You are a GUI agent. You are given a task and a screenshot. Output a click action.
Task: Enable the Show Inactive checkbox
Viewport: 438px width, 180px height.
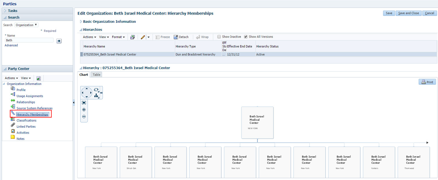click(x=219, y=37)
